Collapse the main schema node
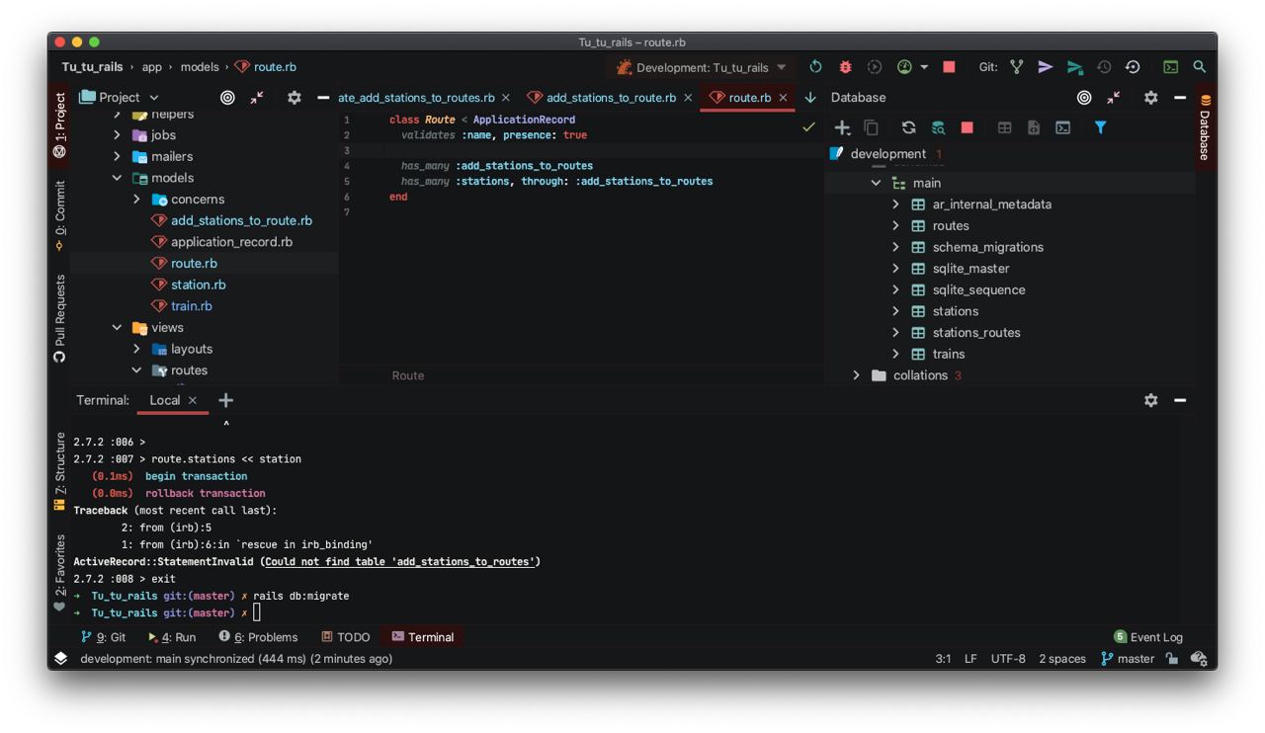The image size is (1265, 733). 876,183
